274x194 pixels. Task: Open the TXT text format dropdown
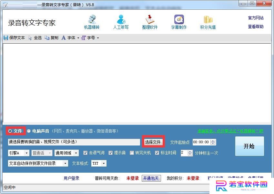tap(99, 163)
